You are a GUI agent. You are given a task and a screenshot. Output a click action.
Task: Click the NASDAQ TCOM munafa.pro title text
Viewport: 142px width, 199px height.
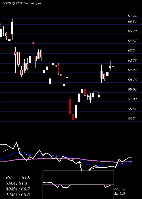tap(22, 3)
